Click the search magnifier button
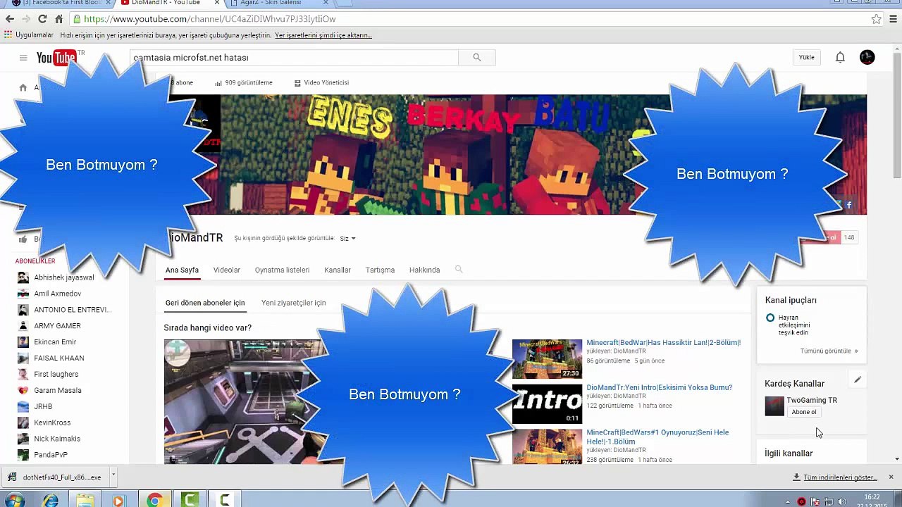The height and width of the screenshot is (507, 902). [477, 58]
